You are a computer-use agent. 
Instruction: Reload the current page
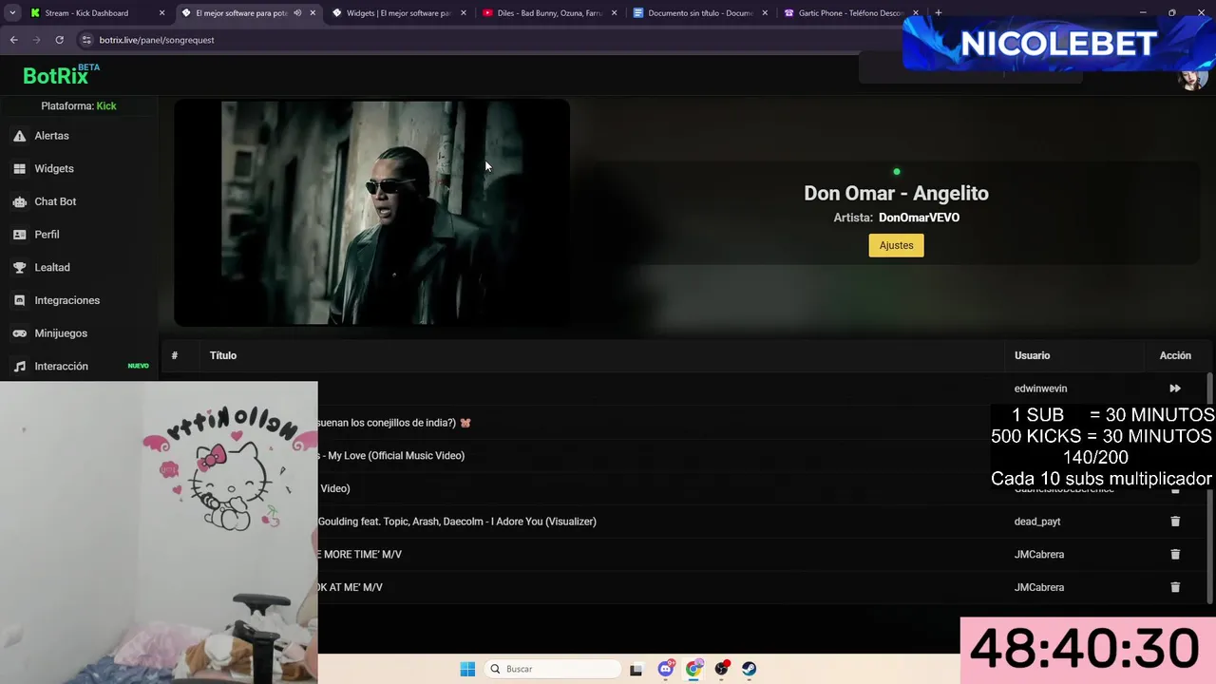pyautogui.click(x=59, y=40)
